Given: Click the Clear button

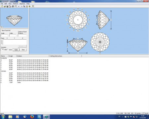Looking at the screenshot, I should (23, 50).
